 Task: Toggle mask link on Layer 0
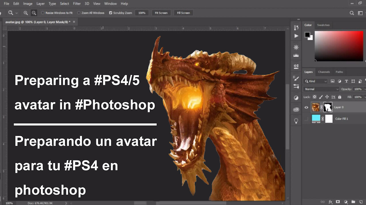[322, 107]
